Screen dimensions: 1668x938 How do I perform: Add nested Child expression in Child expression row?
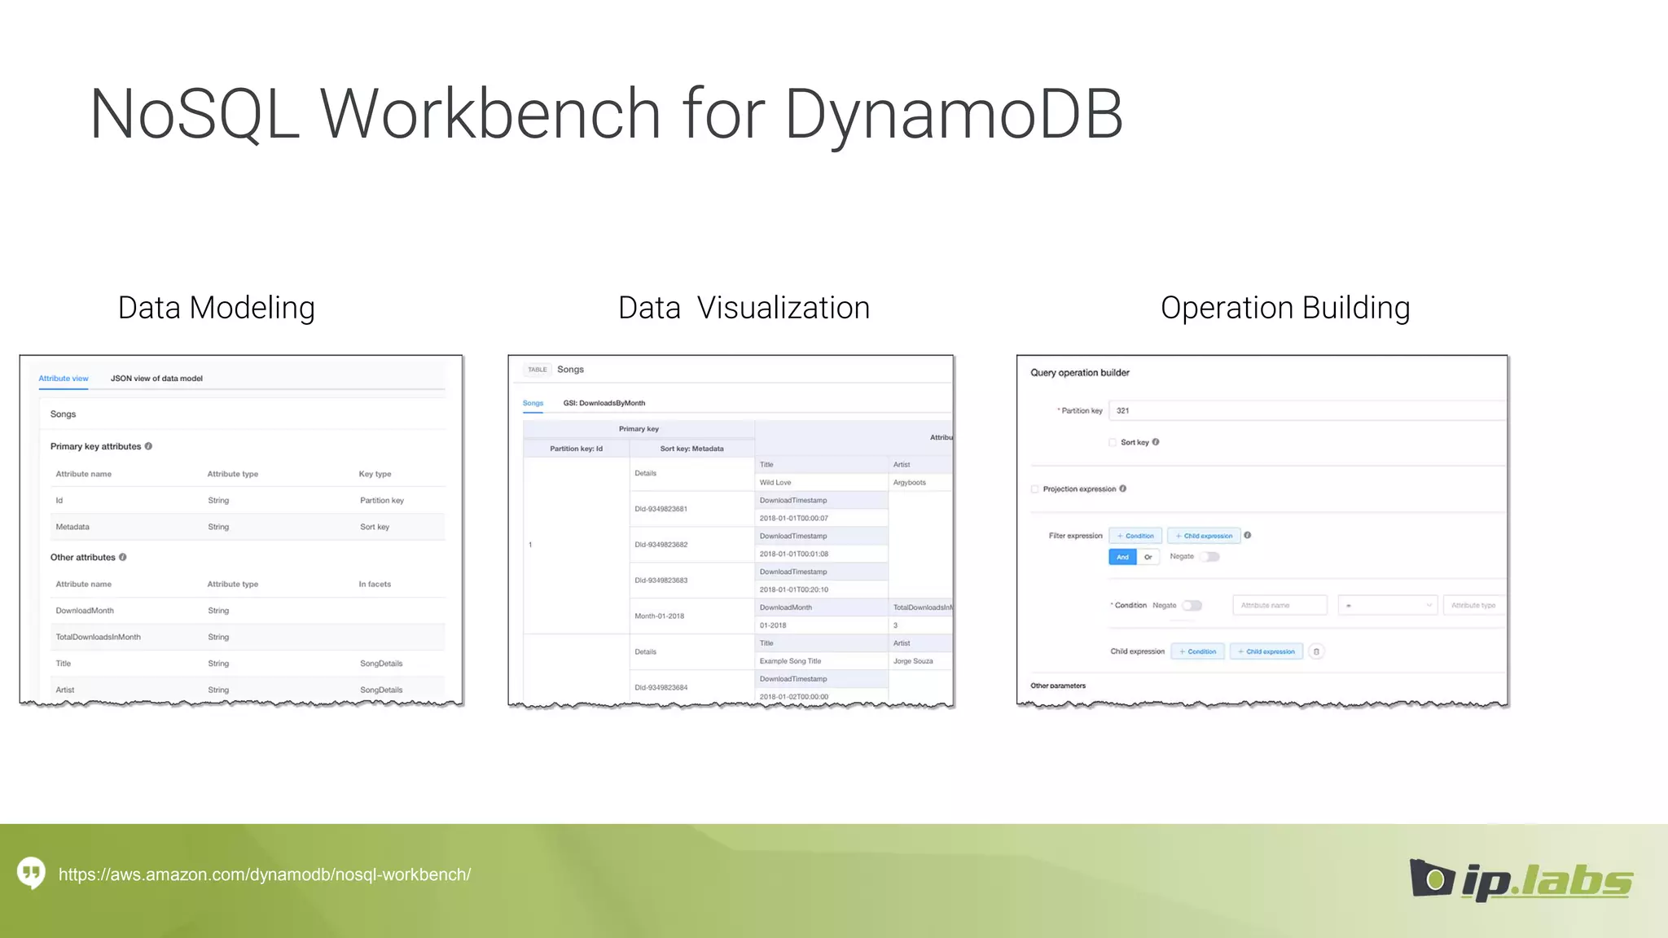click(x=1266, y=651)
